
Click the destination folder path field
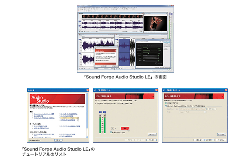(193, 109)
